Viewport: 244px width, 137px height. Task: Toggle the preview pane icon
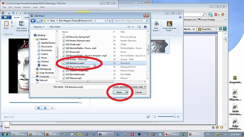tap(139, 27)
